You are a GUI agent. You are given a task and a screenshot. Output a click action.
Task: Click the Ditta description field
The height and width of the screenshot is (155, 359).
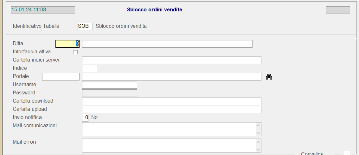167,44
